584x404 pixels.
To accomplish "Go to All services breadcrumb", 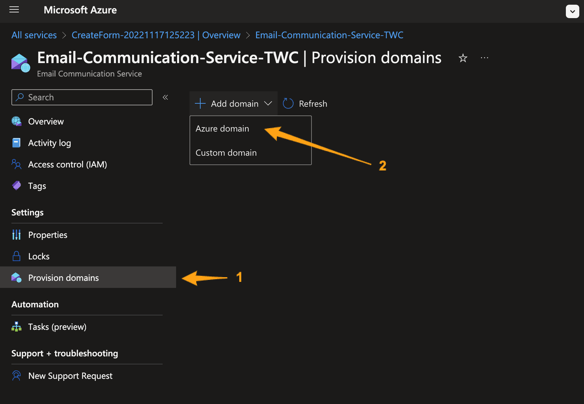I will (34, 35).
